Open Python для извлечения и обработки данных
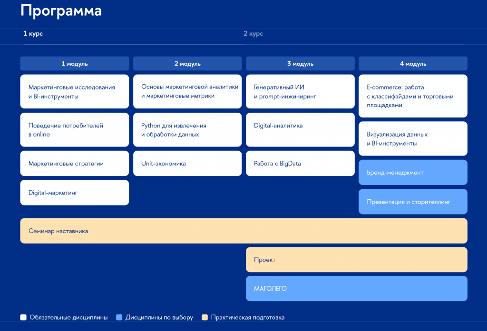This screenshot has width=487, height=331. point(187,130)
